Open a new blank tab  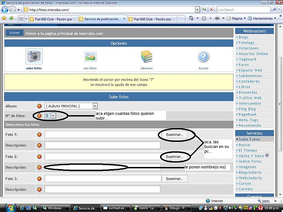click(x=181, y=19)
